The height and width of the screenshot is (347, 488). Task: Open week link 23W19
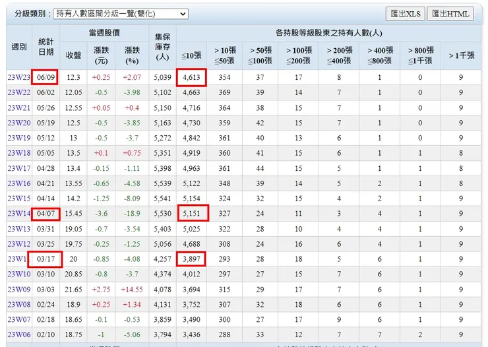click(19, 138)
